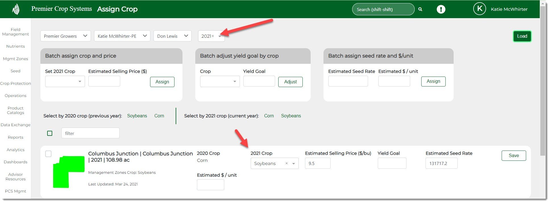Click the green Columbus Junction field thumbnail
This screenshot has height=203, width=550.
[69, 171]
